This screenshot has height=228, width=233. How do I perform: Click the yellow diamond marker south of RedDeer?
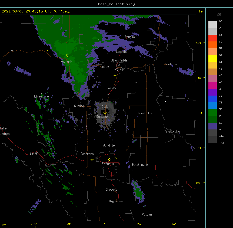pyautogui.click(x=115, y=76)
